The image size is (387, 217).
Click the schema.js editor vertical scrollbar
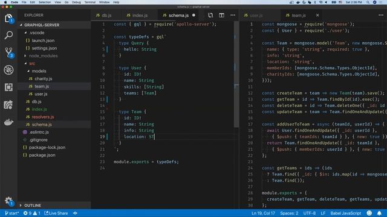click(236, 74)
